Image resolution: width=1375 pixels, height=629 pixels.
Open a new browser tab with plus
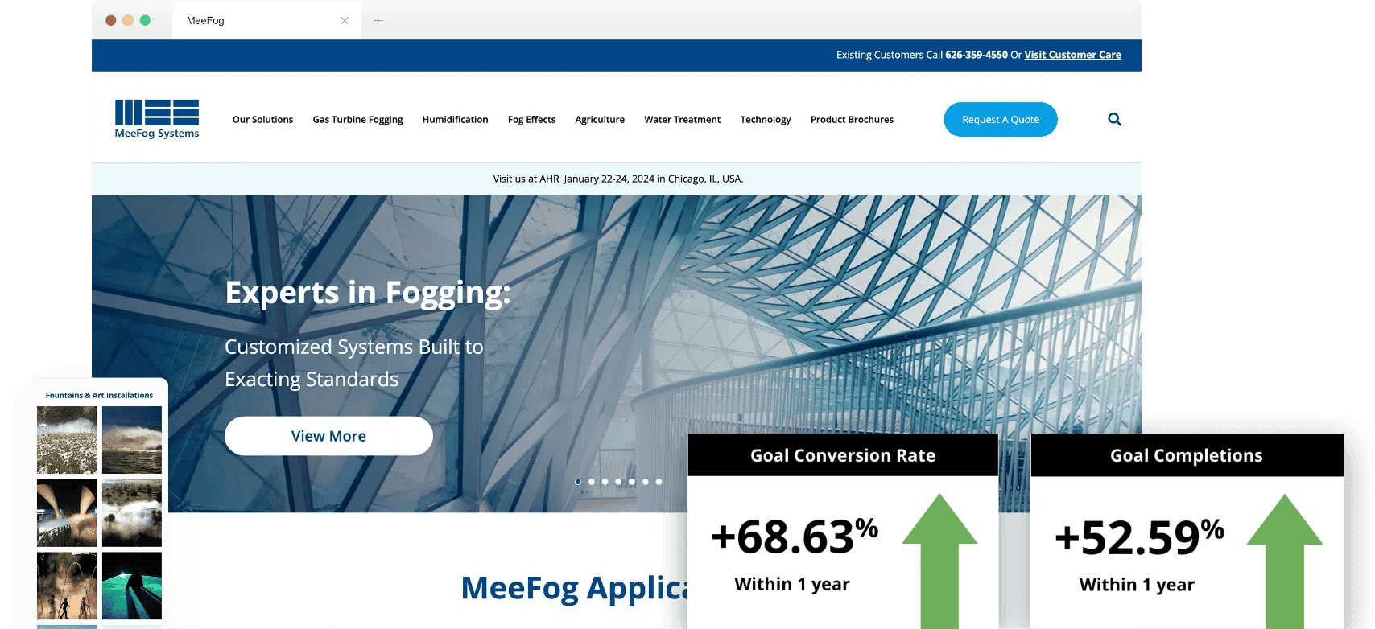pos(378,20)
